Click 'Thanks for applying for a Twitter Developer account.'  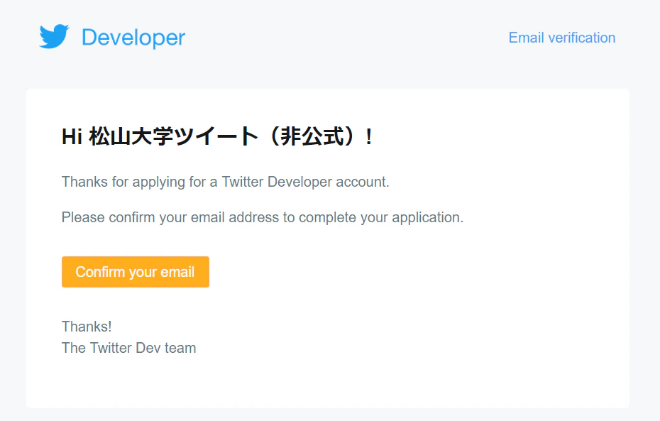[x=226, y=182]
